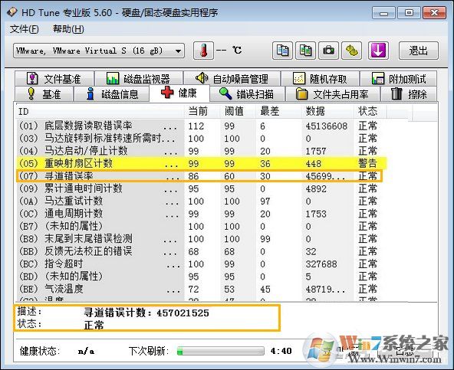Viewport: 454px width, 370px height.
Task: Click the copy screenshot to clipboard icon
Action: (x=305, y=51)
